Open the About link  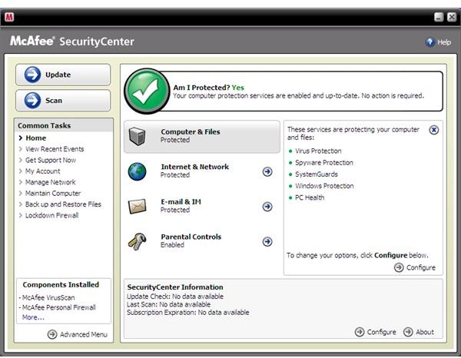click(x=419, y=332)
